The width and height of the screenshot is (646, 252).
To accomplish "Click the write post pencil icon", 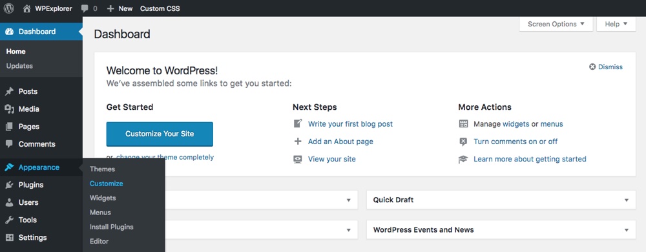I will click(297, 123).
